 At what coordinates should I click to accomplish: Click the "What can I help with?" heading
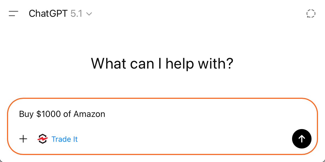click(x=162, y=63)
